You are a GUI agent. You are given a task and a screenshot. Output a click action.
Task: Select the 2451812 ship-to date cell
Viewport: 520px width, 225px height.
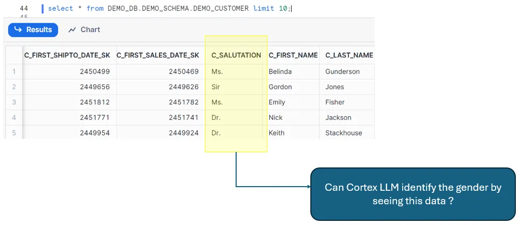[94, 102]
